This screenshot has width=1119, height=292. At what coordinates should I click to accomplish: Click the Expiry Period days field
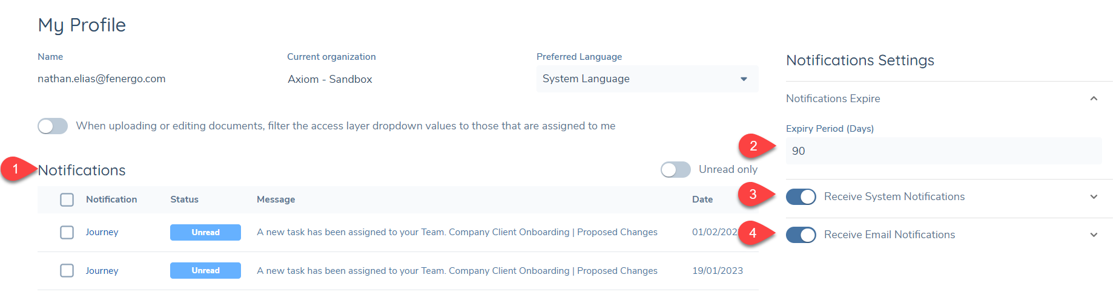[943, 151]
